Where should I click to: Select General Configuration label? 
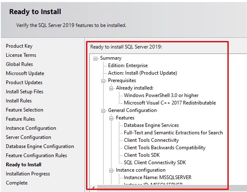click(132, 110)
